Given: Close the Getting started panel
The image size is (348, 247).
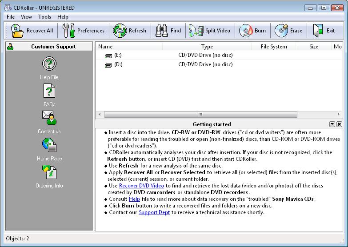Looking at the screenshot, I should click(x=339, y=124).
